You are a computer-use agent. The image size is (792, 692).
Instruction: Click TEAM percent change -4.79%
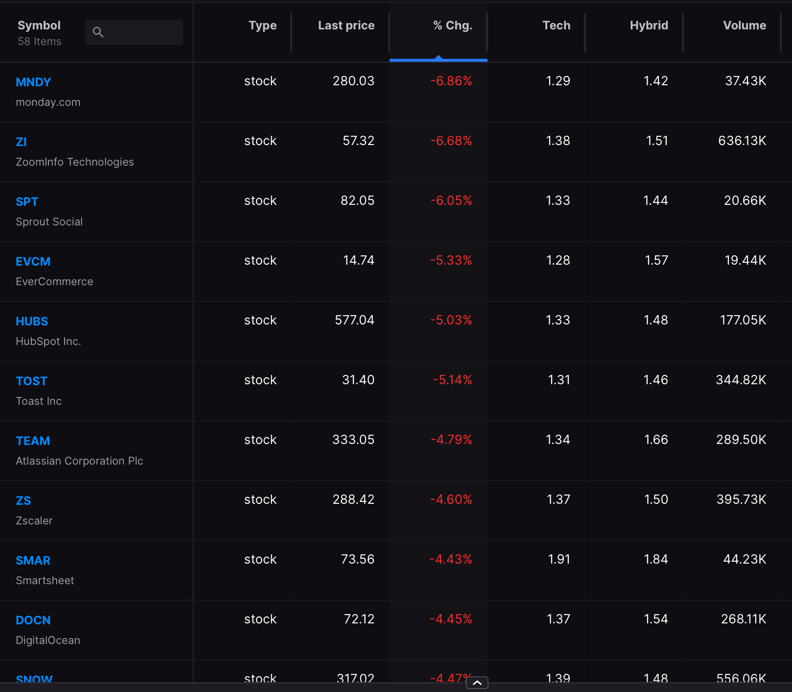pyautogui.click(x=451, y=440)
